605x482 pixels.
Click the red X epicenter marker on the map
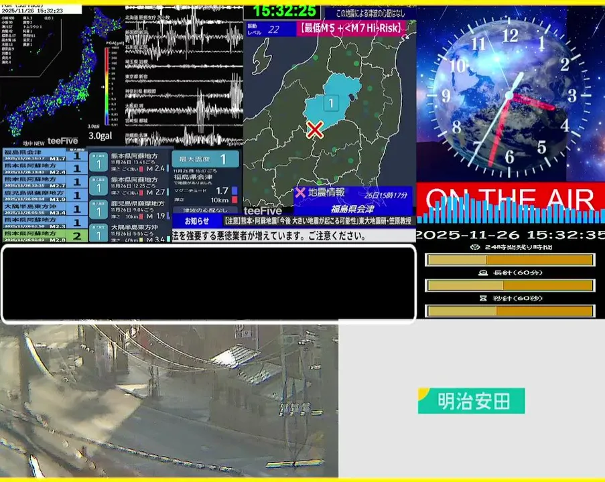click(x=315, y=130)
